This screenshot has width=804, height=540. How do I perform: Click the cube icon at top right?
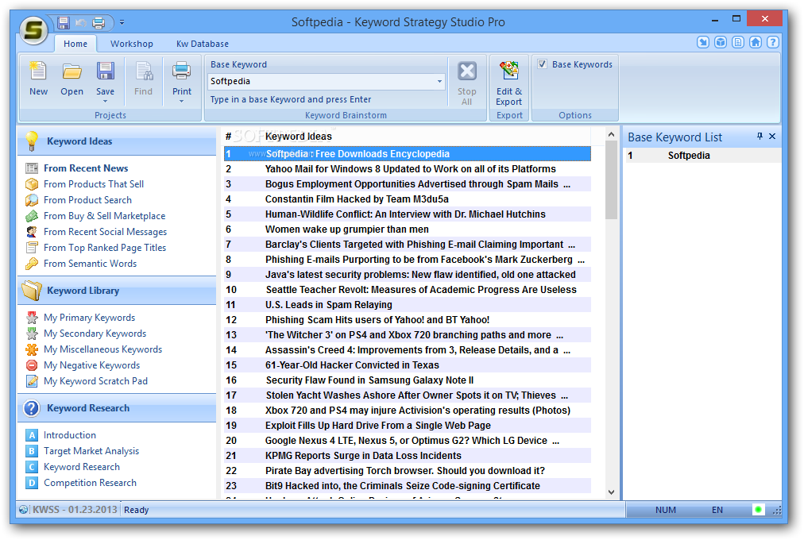pos(721,42)
